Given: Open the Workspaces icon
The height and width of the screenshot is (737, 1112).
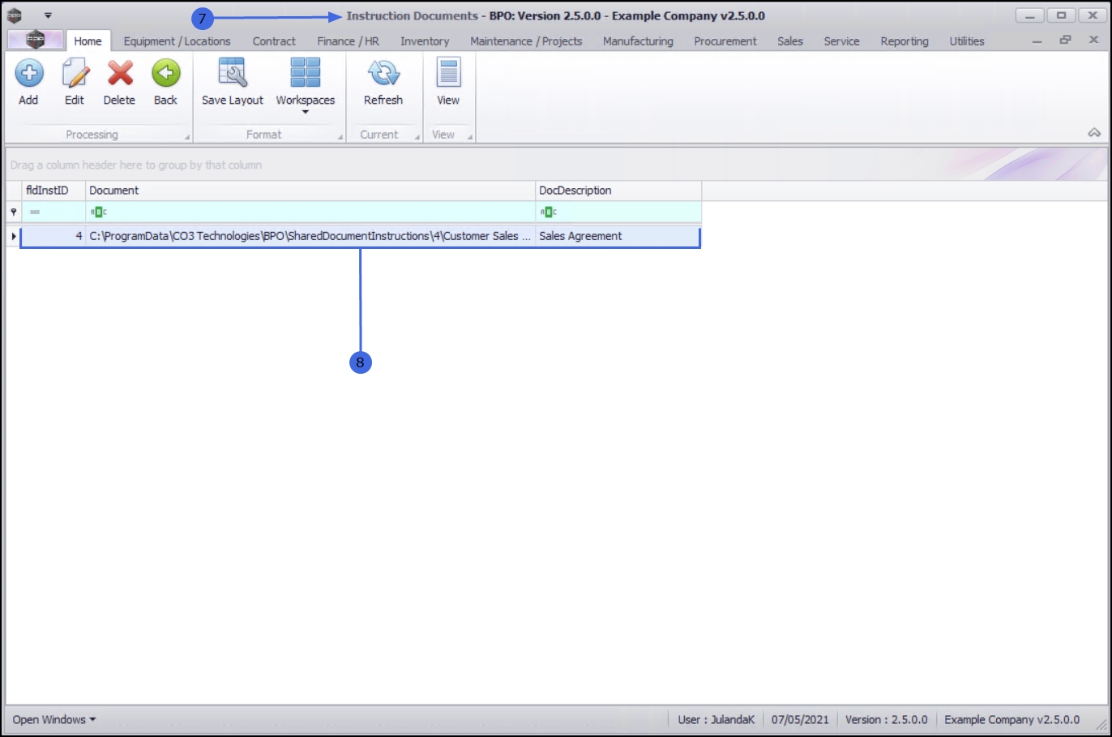Looking at the screenshot, I should tap(306, 73).
